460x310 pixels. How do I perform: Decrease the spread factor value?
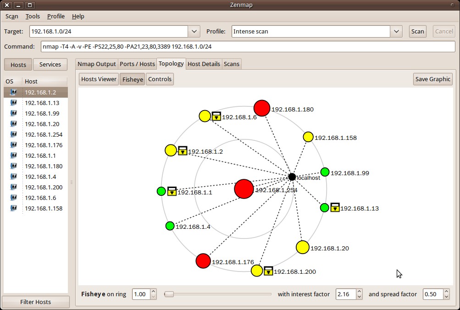click(446, 297)
